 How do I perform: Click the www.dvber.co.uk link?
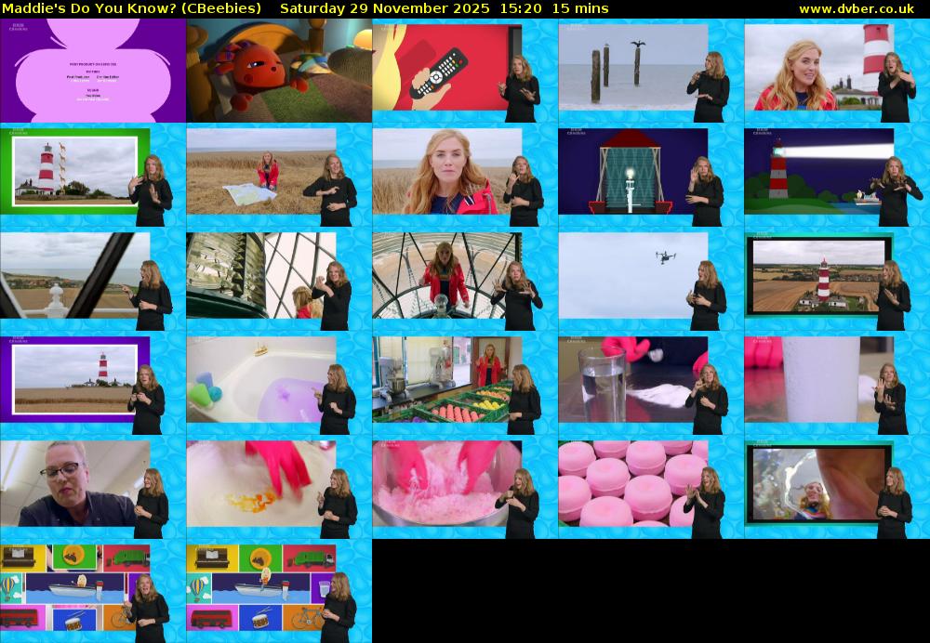click(856, 8)
